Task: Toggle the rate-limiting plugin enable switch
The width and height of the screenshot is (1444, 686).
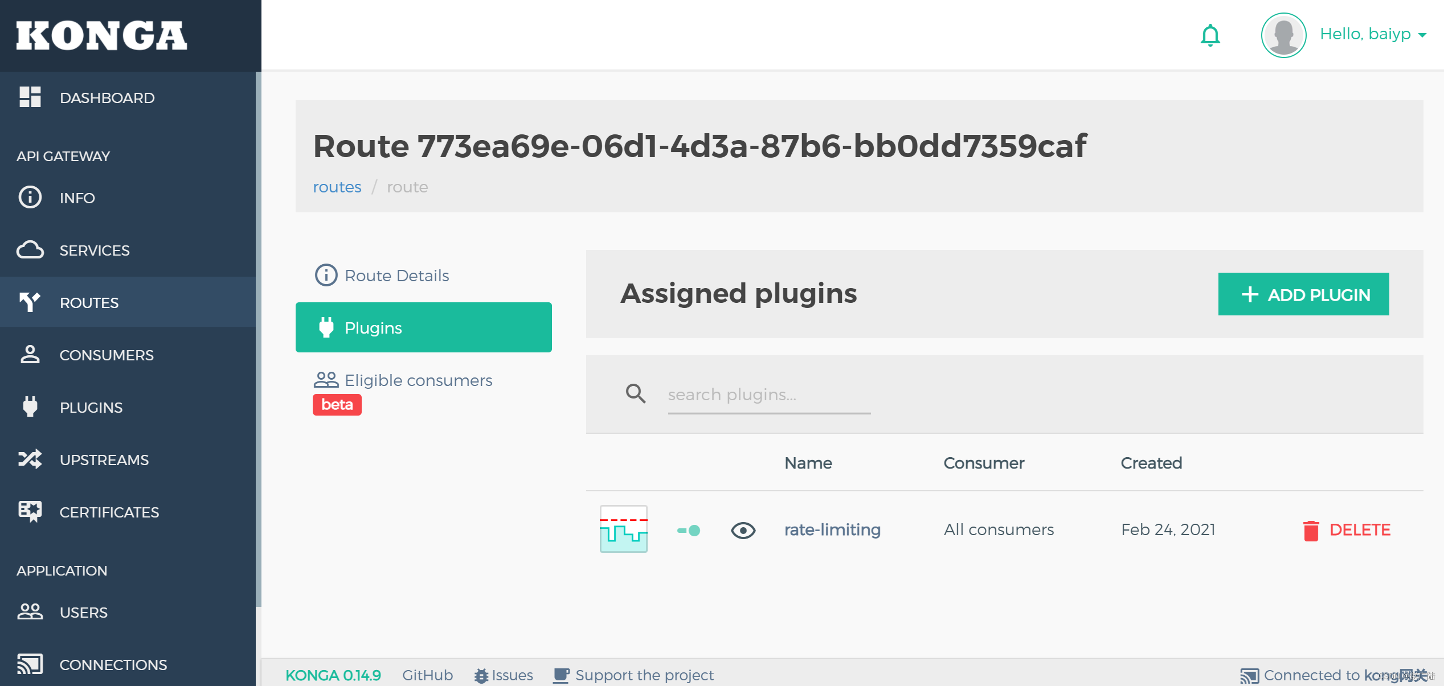Action: 690,529
